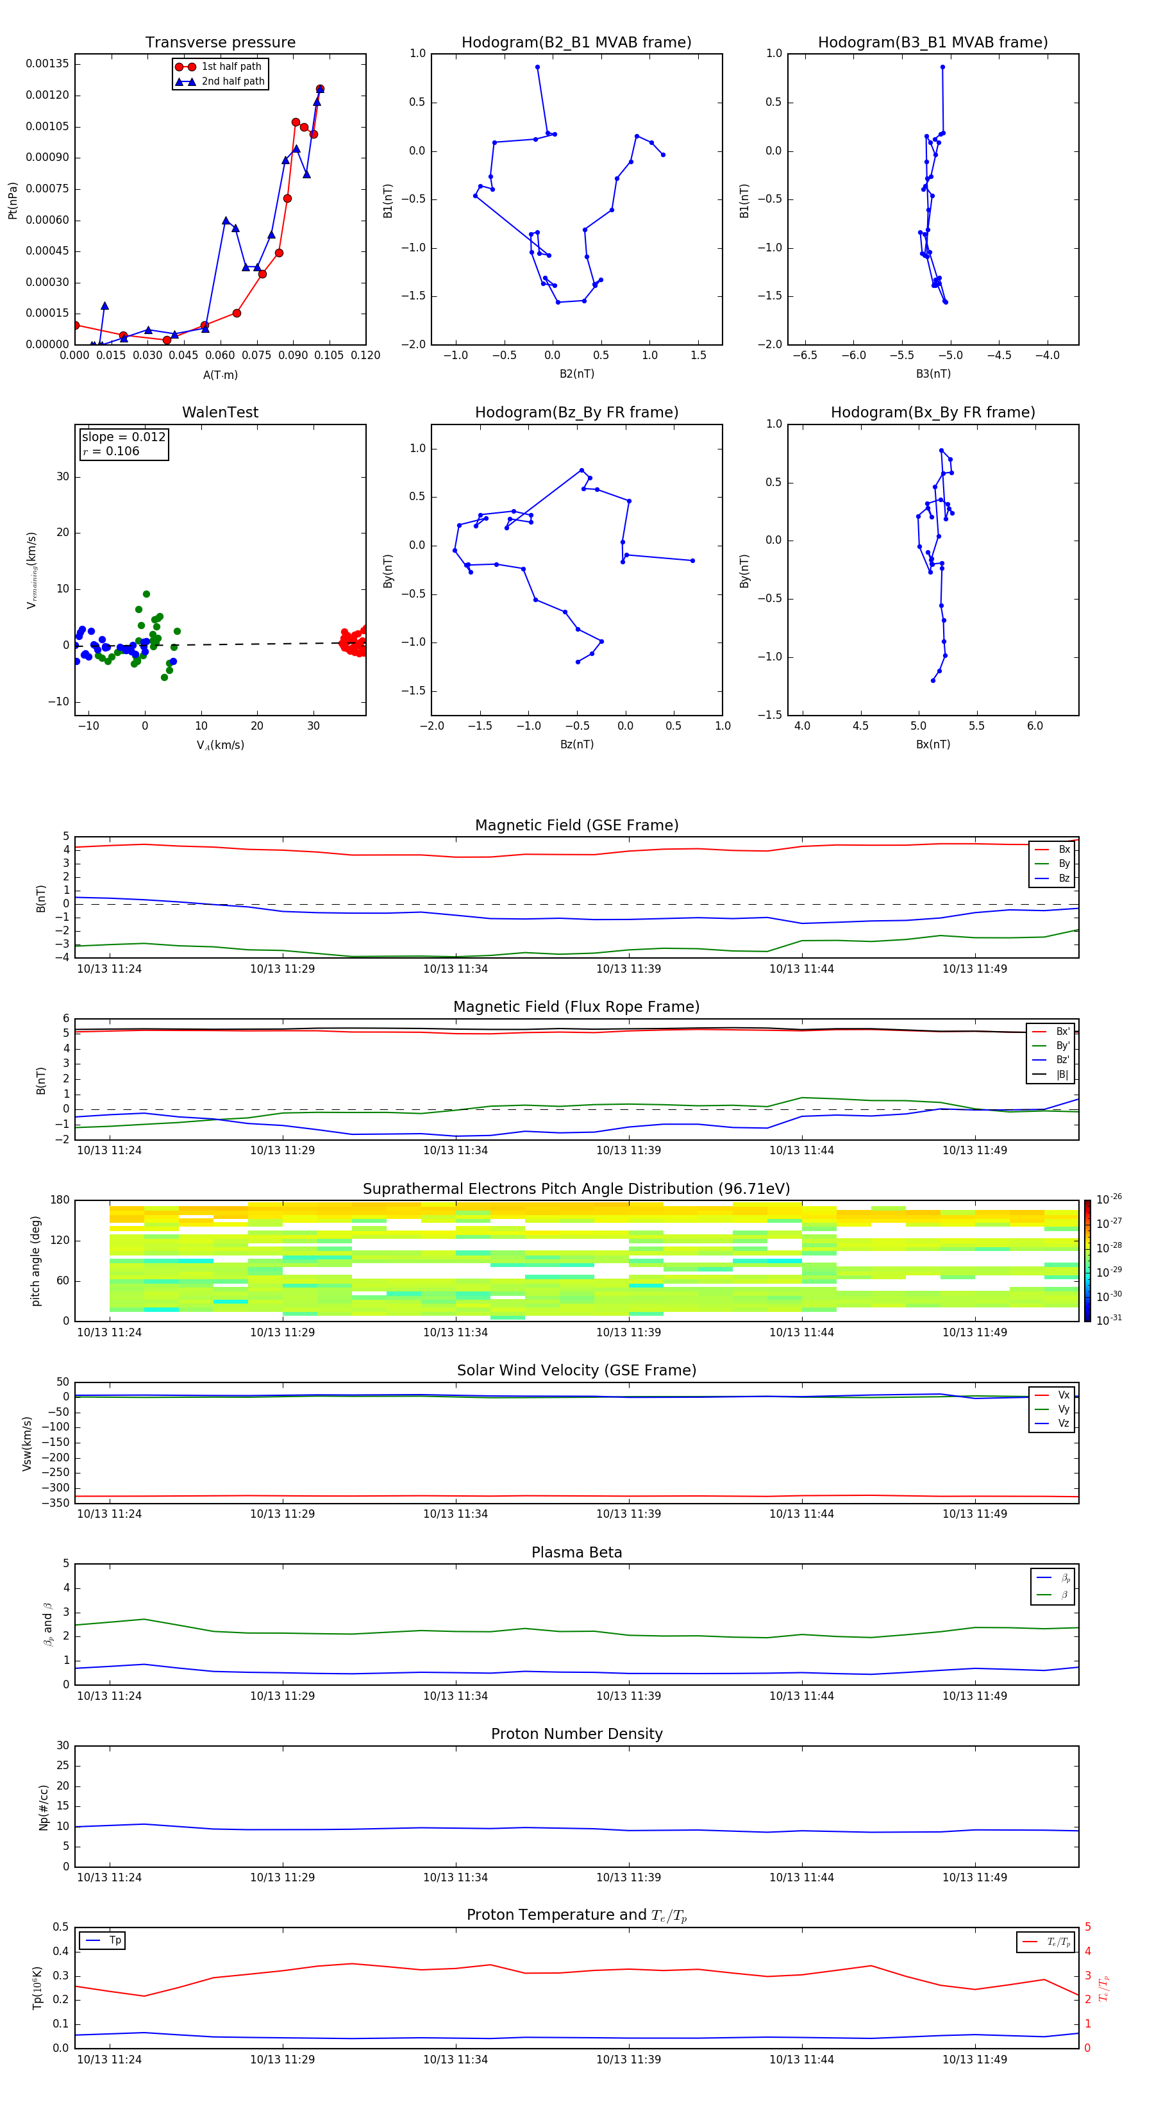Click the "Transverse pressure" plot title
1154x2116 pixels.
point(220,43)
